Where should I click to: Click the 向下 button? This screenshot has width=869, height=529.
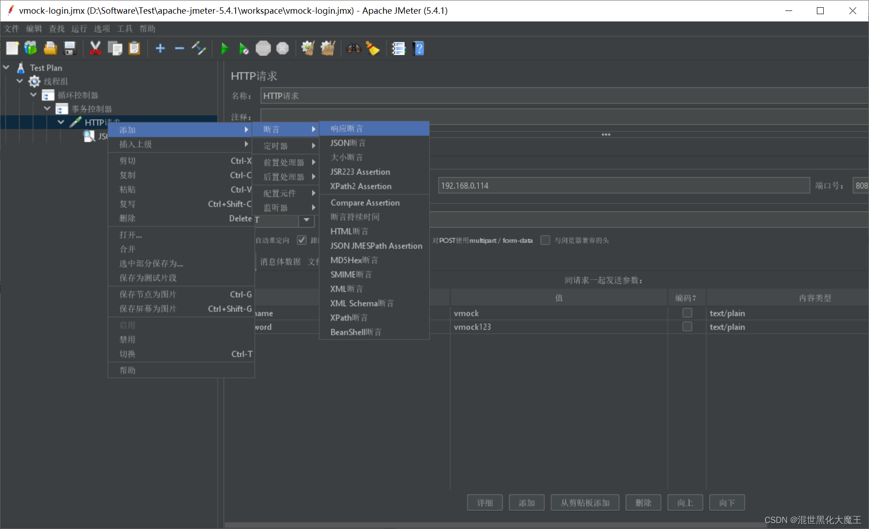pos(727,503)
